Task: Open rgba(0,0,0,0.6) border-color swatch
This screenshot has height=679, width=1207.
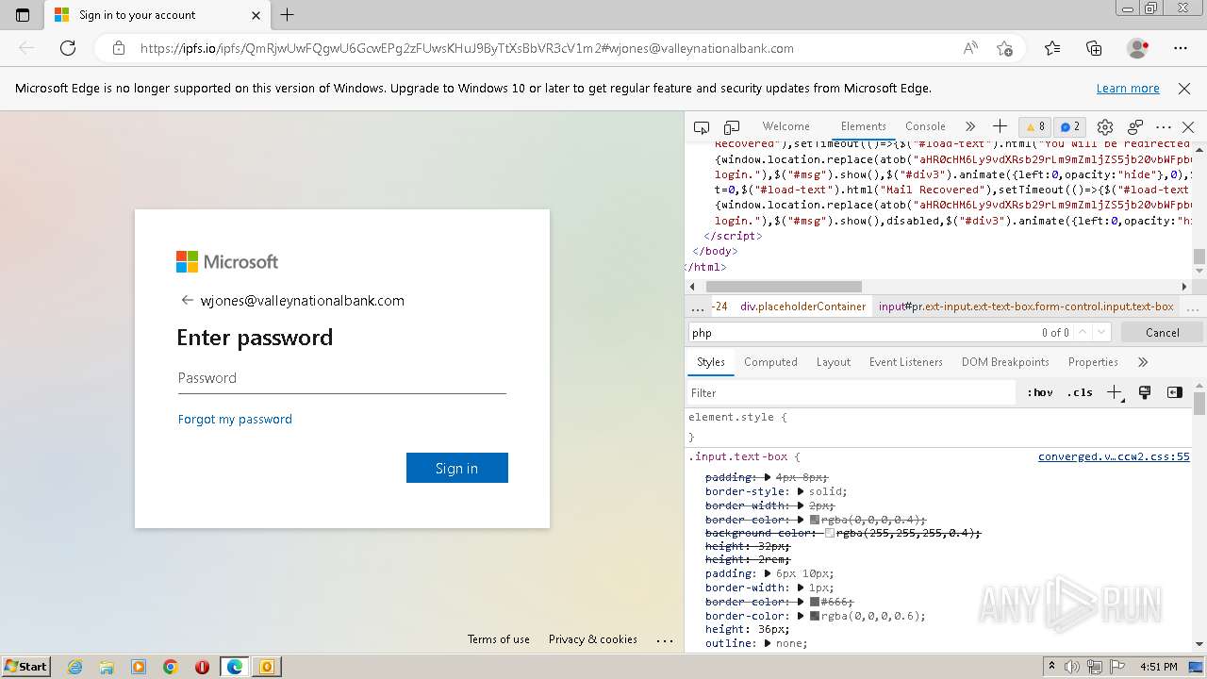Action: pos(815,616)
